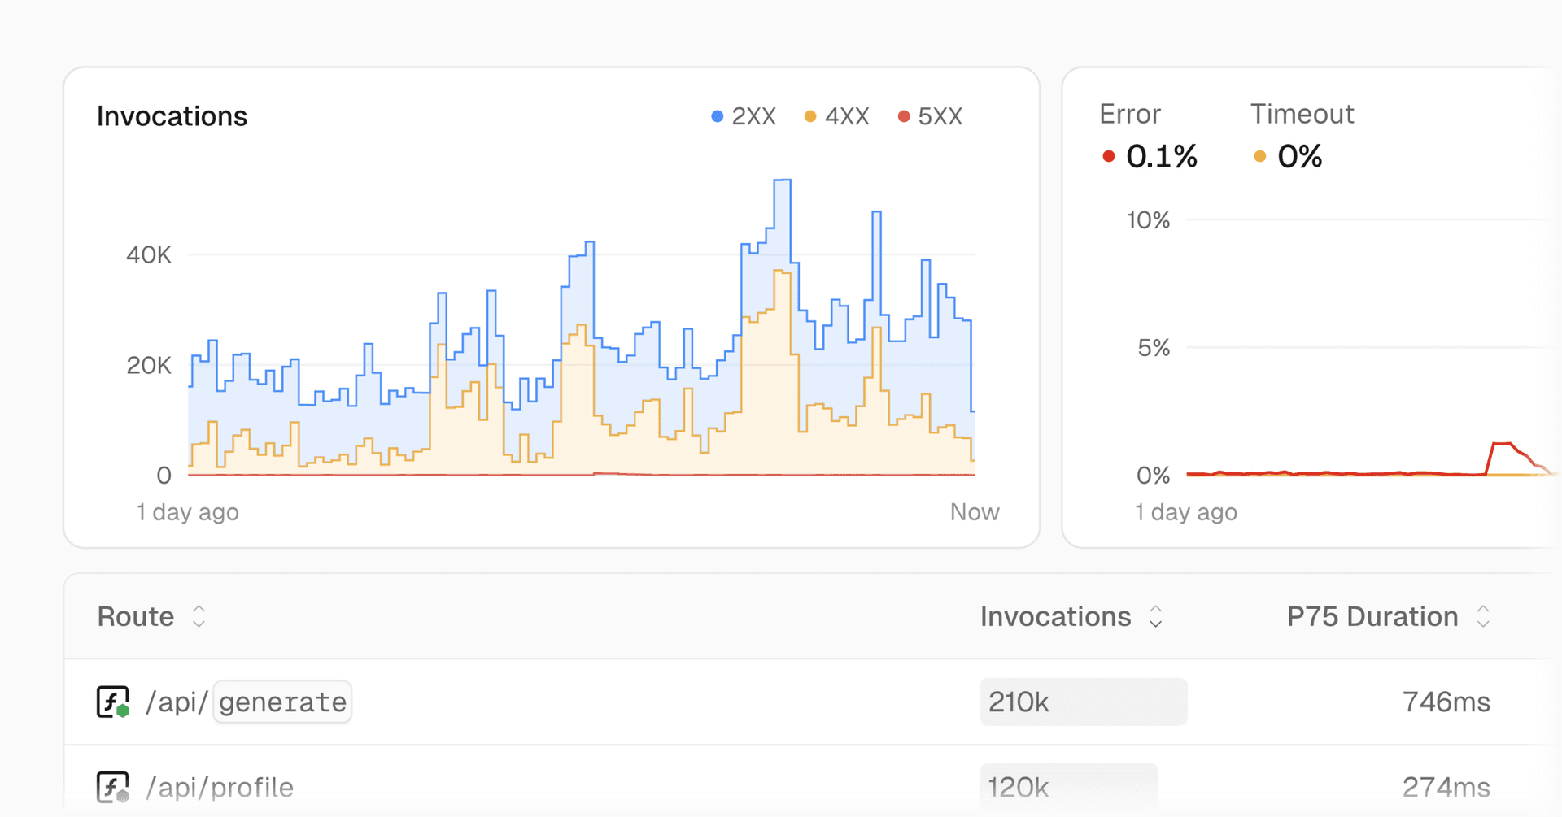The height and width of the screenshot is (817, 1562).
Task: Click the 120k invocations bar
Action: [1068, 787]
